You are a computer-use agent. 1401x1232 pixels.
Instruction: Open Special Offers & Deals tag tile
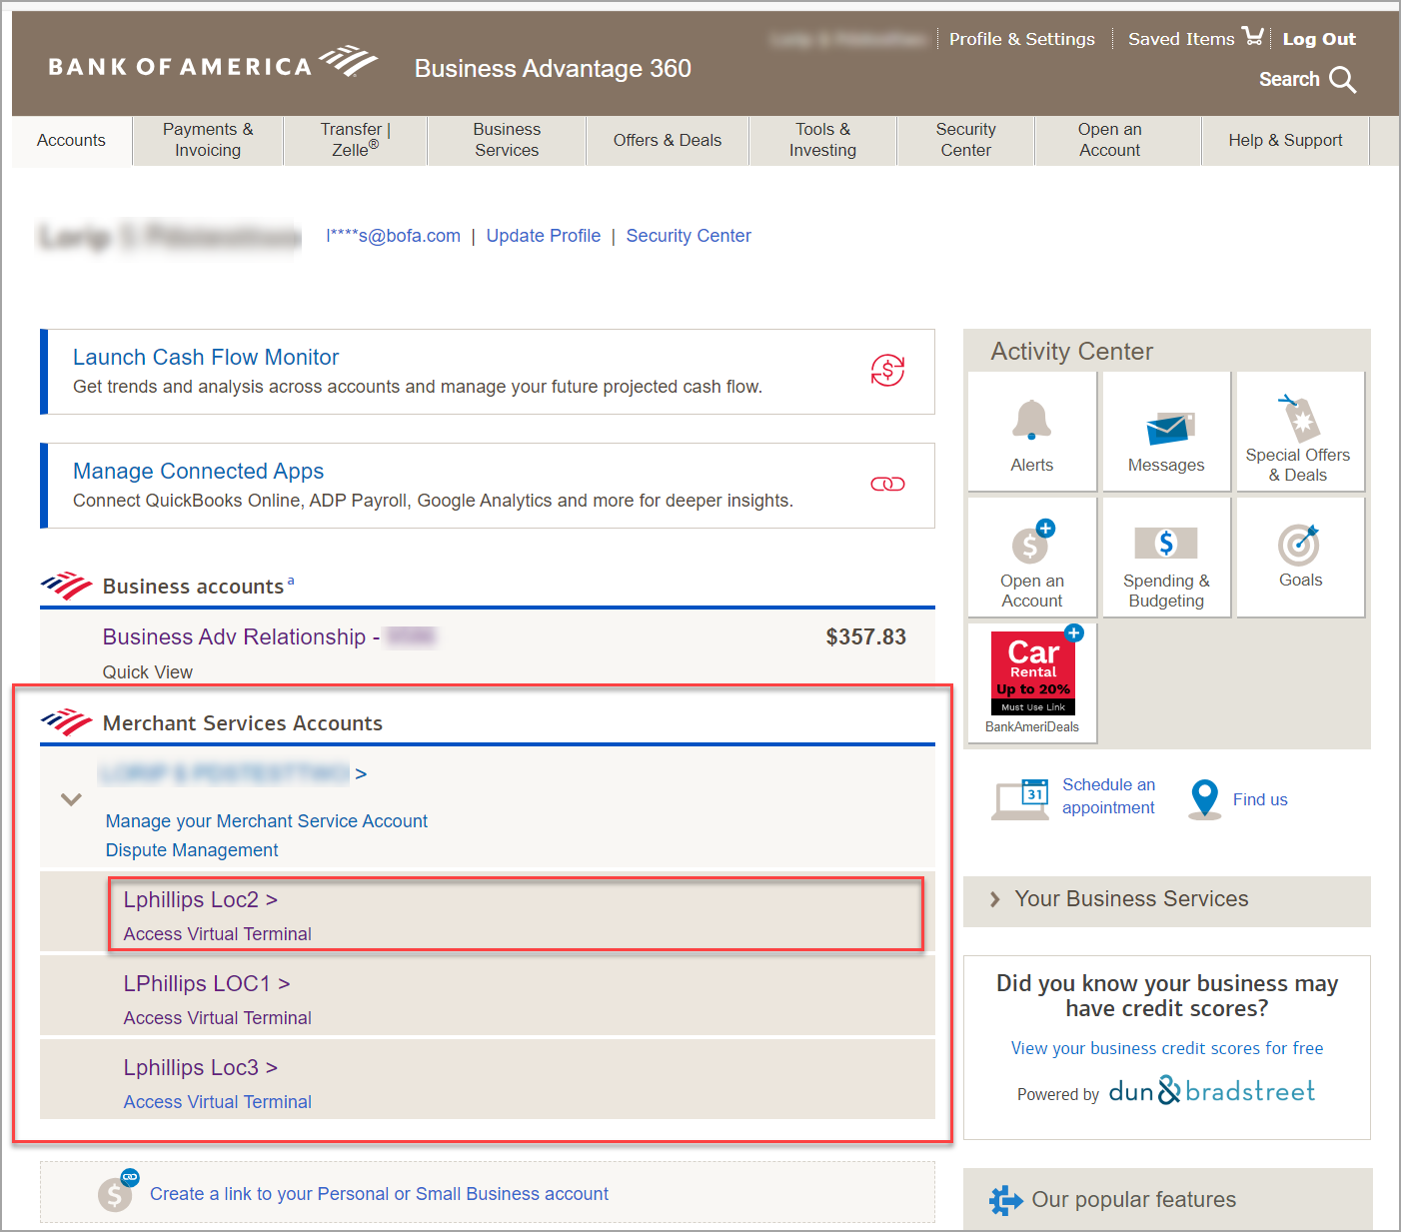click(1300, 432)
